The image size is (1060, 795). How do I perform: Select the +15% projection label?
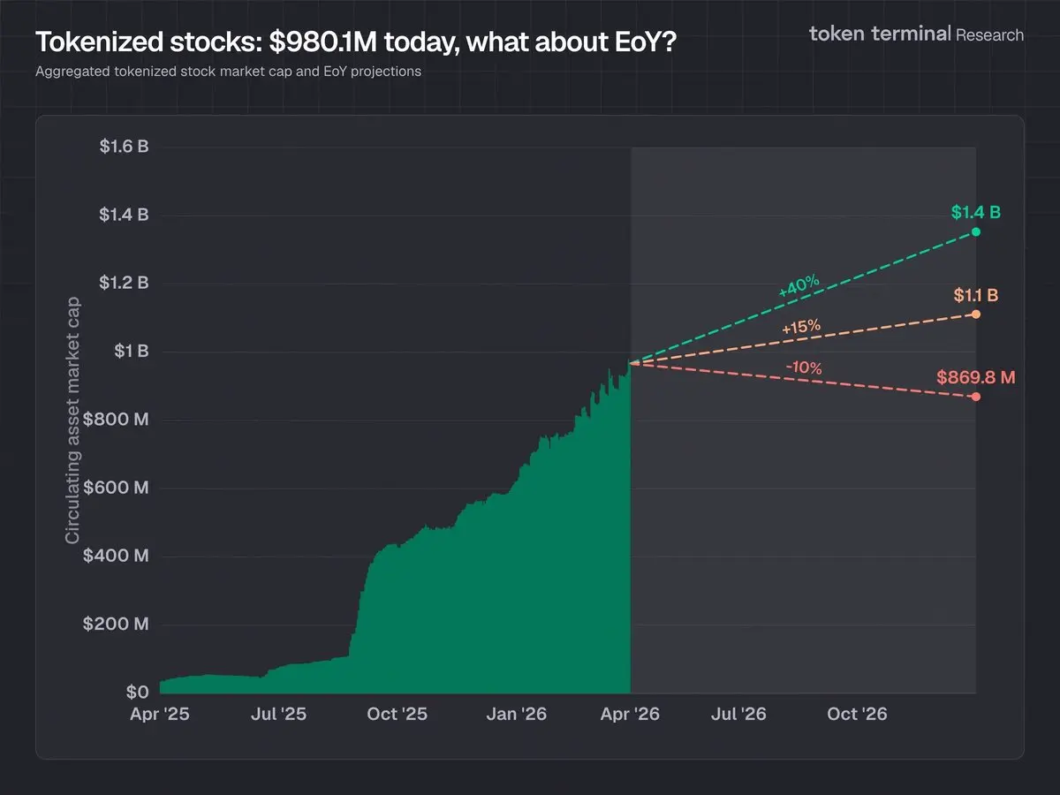[801, 327]
